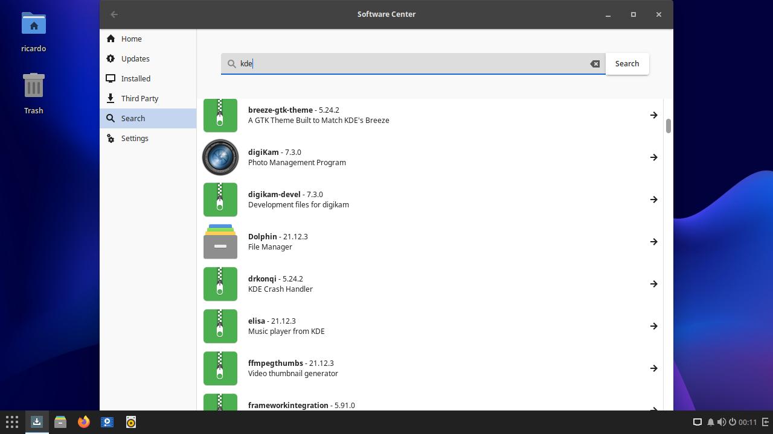Click the clock showing 00:11

(x=747, y=422)
